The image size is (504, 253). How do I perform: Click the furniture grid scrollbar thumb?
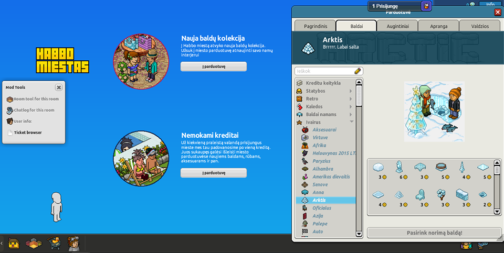(x=497, y=170)
